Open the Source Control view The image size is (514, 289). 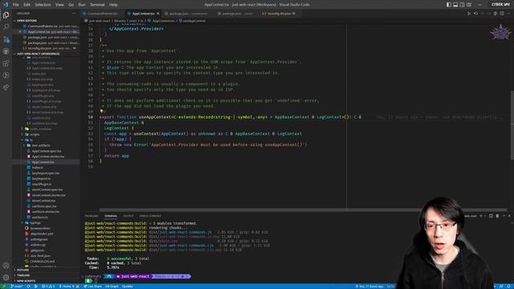[x=6, y=39]
